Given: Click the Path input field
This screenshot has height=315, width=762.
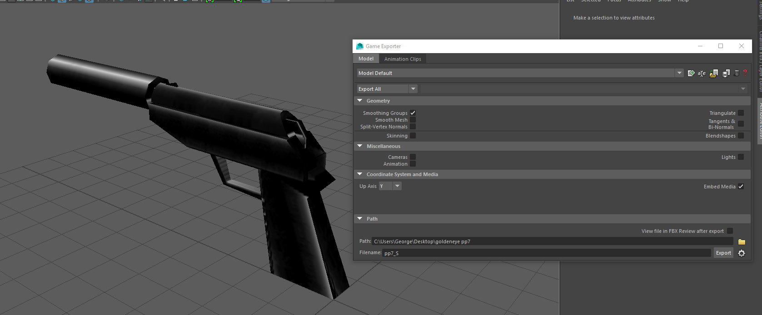Looking at the screenshot, I should point(553,241).
